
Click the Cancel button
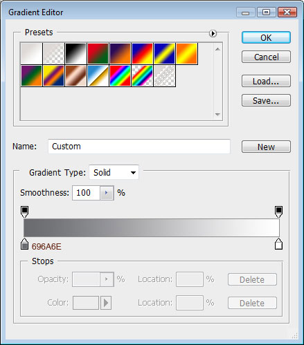pyautogui.click(x=266, y=57)
